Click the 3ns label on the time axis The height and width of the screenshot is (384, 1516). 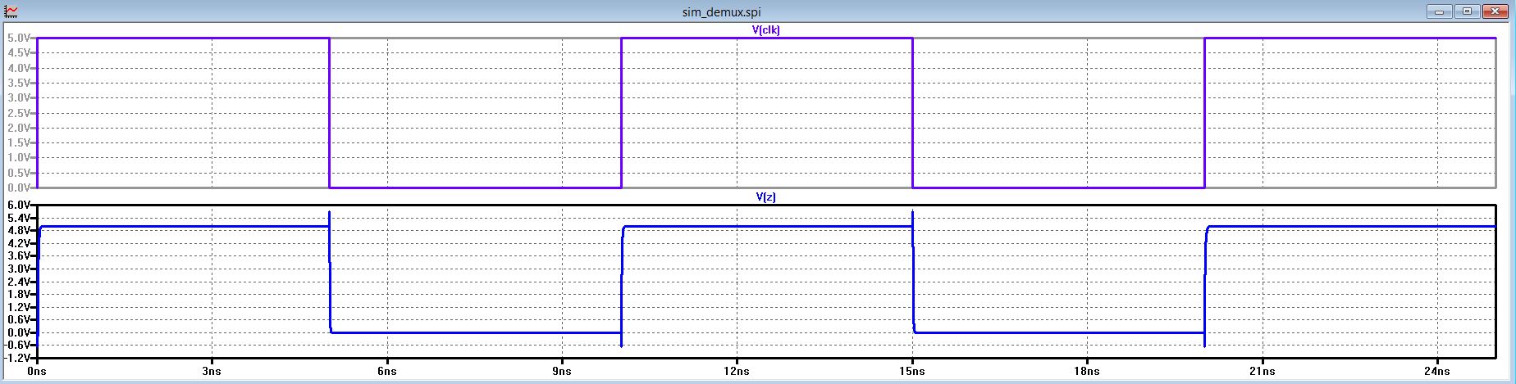[x=212, y=371]
